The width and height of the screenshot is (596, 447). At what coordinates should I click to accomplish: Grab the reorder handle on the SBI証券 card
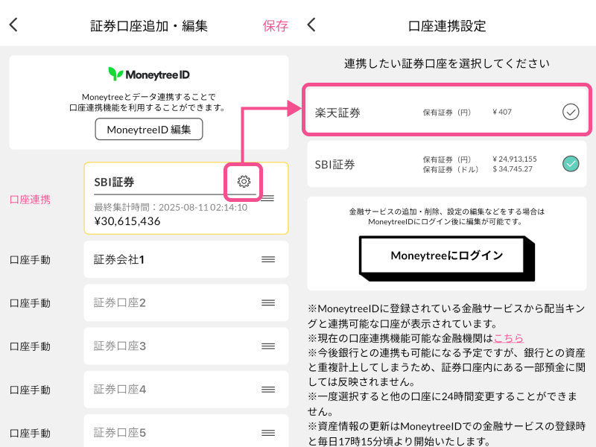click(268, 198)
